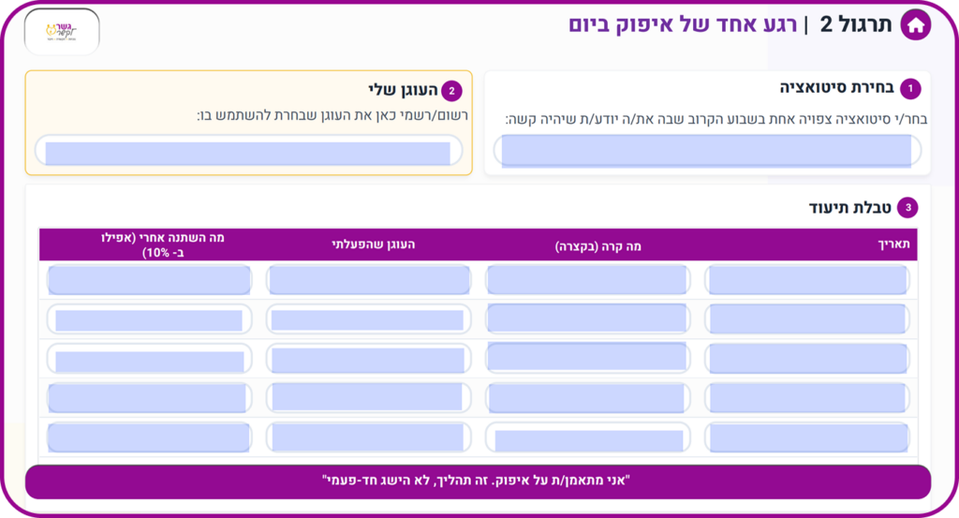This screenshot has height=518, width=959.
Task: Click the first row העוגן שהפעלתי cell
Action: [x=368, y=280]
